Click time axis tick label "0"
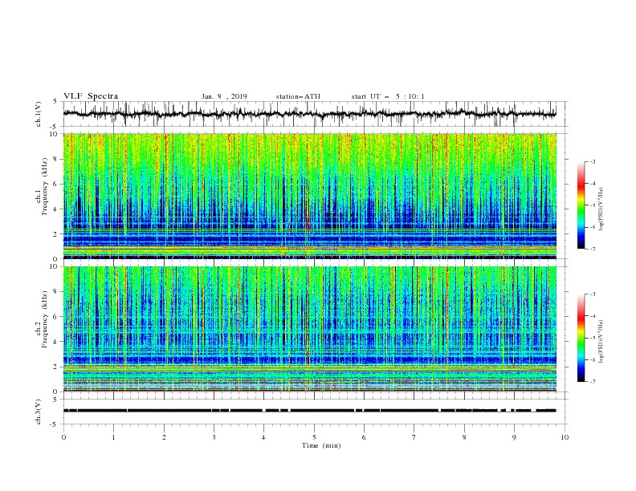The image size is (636, 491). [x=63, y=437]
